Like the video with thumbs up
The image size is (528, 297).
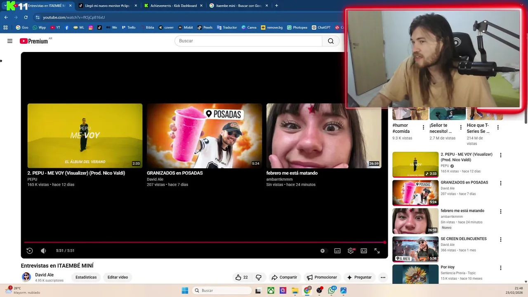tap(242, 277)
